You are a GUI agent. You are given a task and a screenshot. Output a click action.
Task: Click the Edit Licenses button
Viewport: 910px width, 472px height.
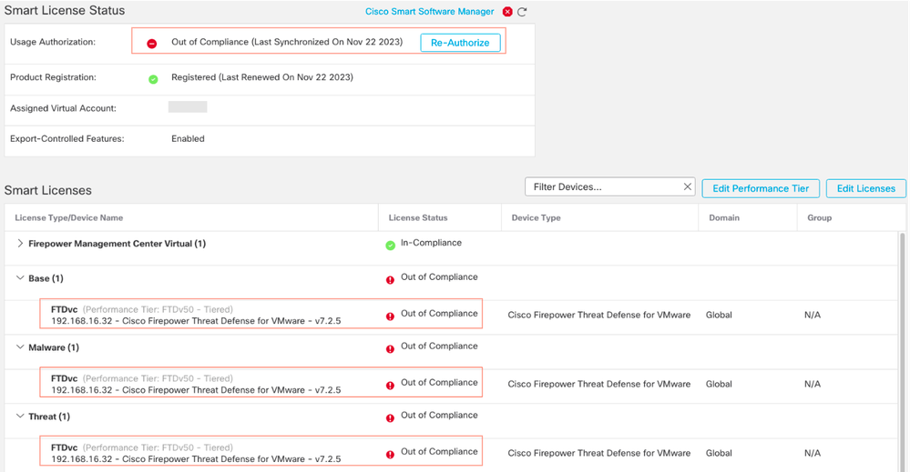tap(866, 188)
